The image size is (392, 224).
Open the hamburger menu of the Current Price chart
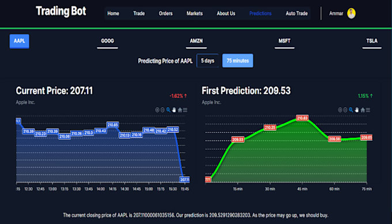click(x=185, y=110)
